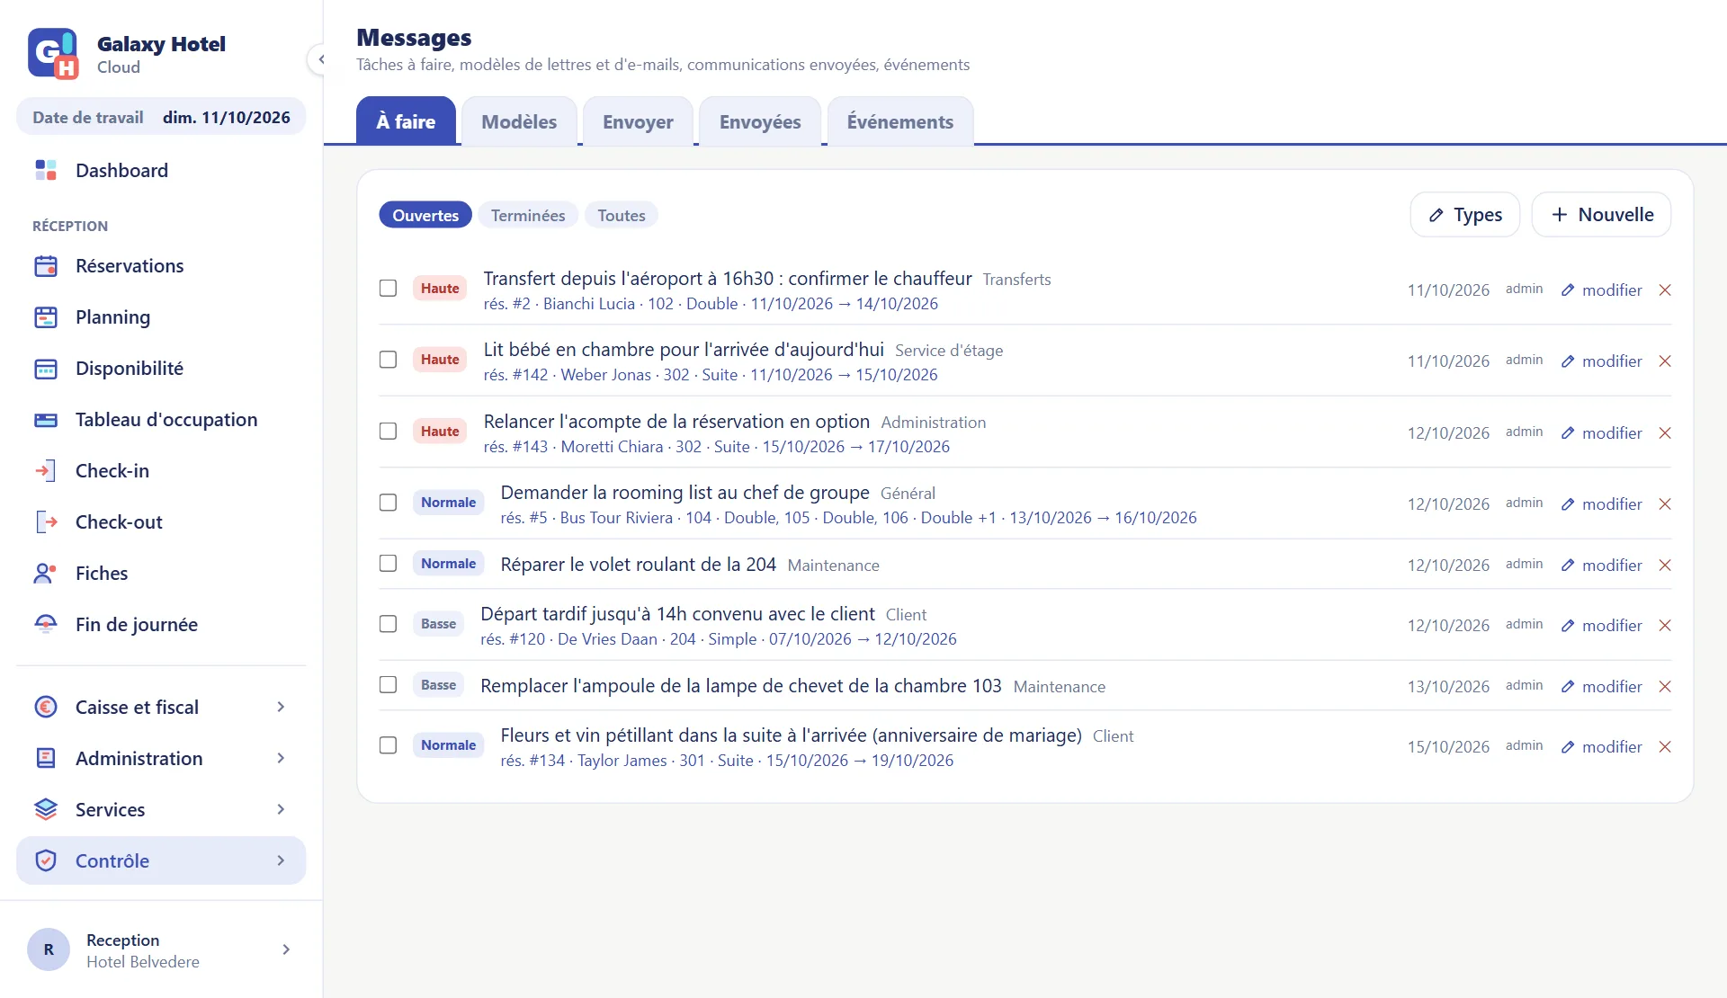Click the Check-out door icon

point(46,522)
